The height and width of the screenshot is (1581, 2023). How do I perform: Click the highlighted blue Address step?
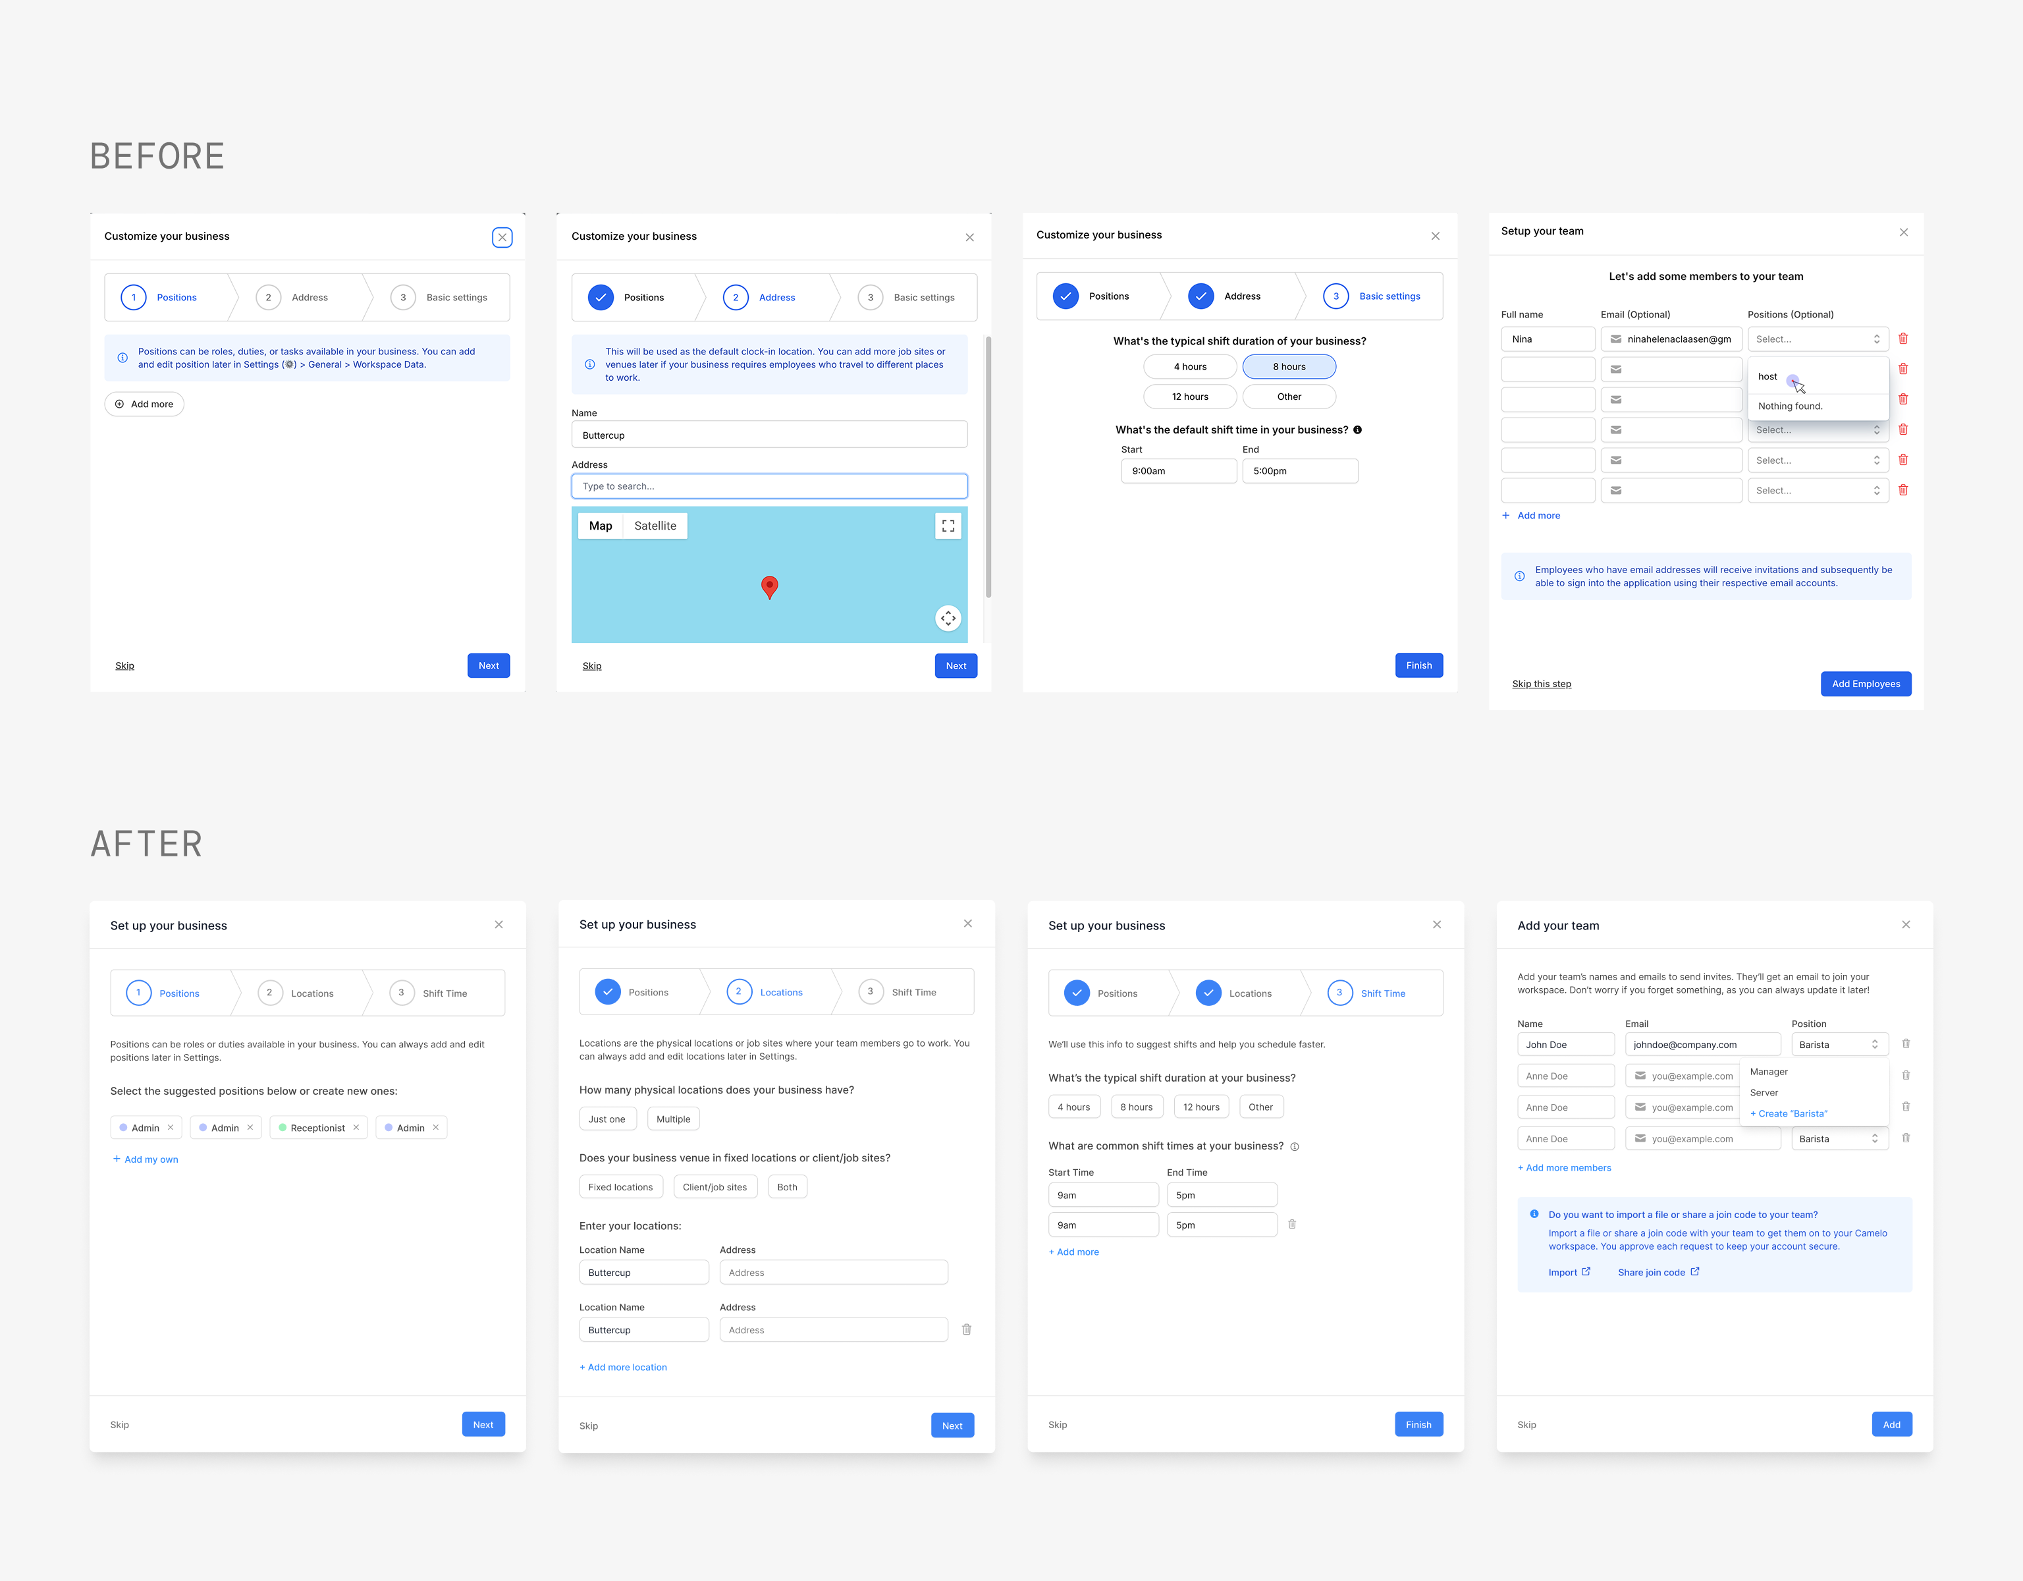759,298
